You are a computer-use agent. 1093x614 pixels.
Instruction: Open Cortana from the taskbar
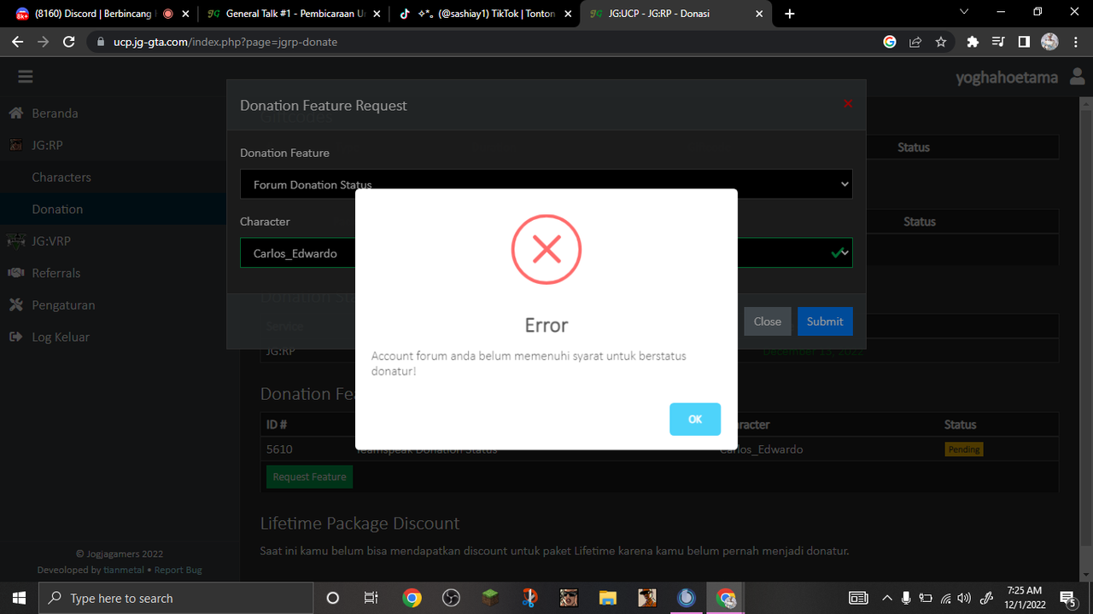click(x=333, y=598)
